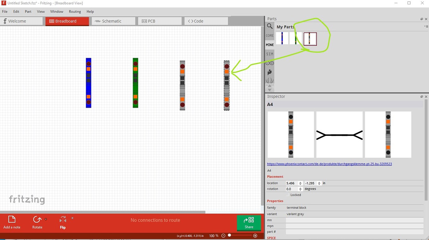Screen dimensions: 429x240
Task: Open the SparkFun flame parts bin
Action: 270,72
